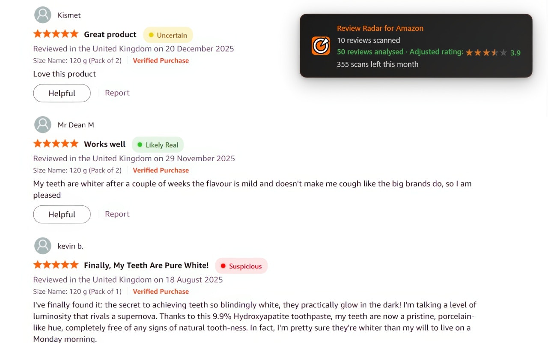Click kevin b.'s profile avatar
The width and height of the screenshot is (548, 343).
(x=42, y=246)
